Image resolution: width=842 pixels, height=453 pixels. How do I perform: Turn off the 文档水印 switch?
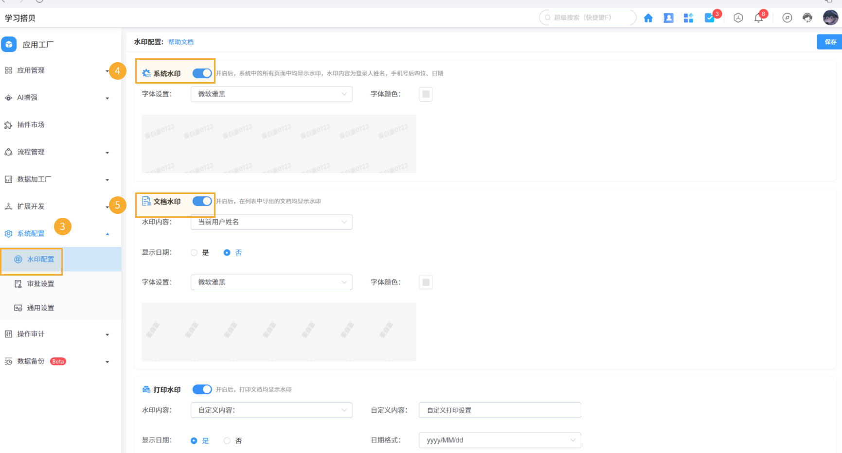(202, 201)
